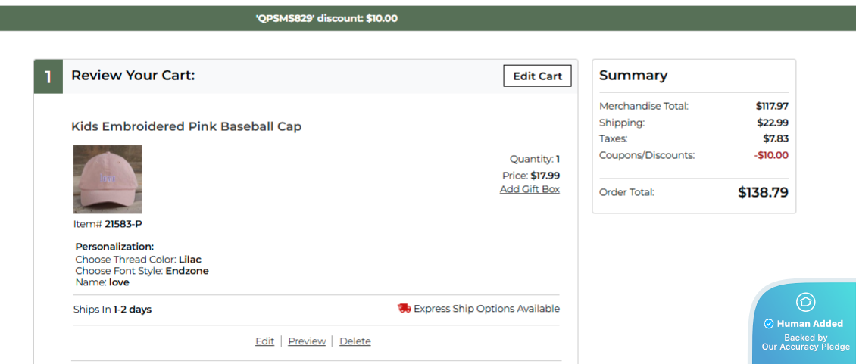
Task: Click the Express Ship Options Available text
Action: coord(486,309)
